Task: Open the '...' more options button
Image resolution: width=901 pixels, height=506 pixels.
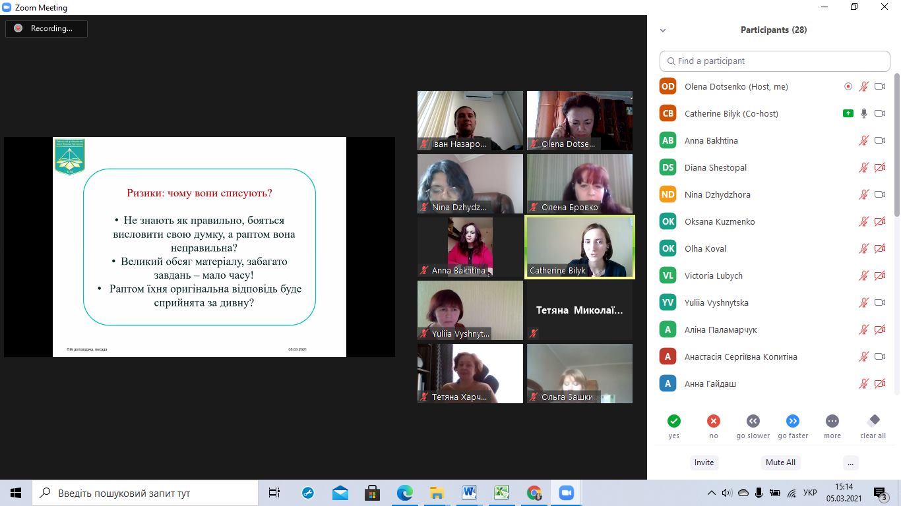Action: coord(851,463)
